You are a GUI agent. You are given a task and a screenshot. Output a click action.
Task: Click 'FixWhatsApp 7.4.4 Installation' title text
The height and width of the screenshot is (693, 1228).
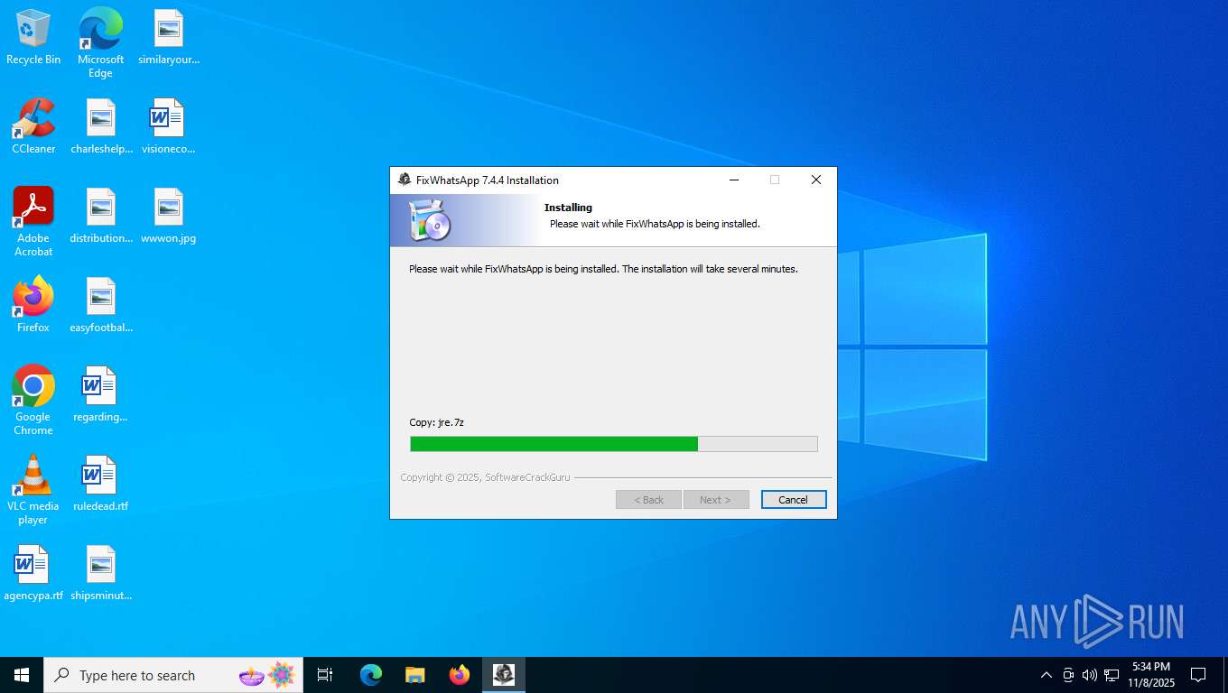pos(488,180)
